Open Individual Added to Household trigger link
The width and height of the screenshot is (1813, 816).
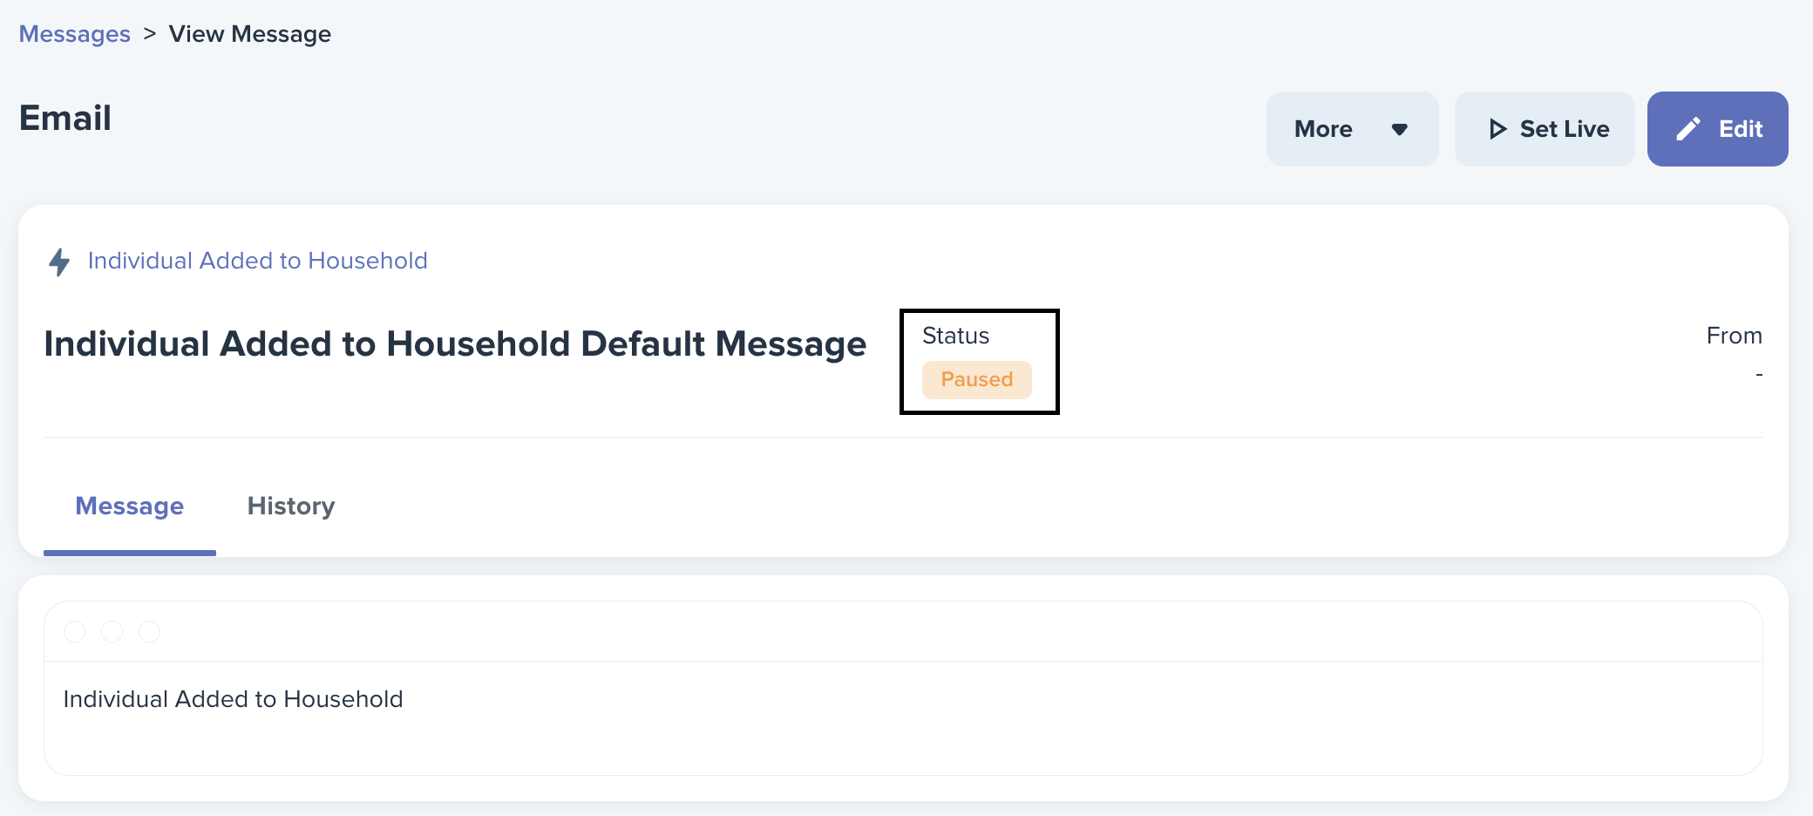[257, 261]
